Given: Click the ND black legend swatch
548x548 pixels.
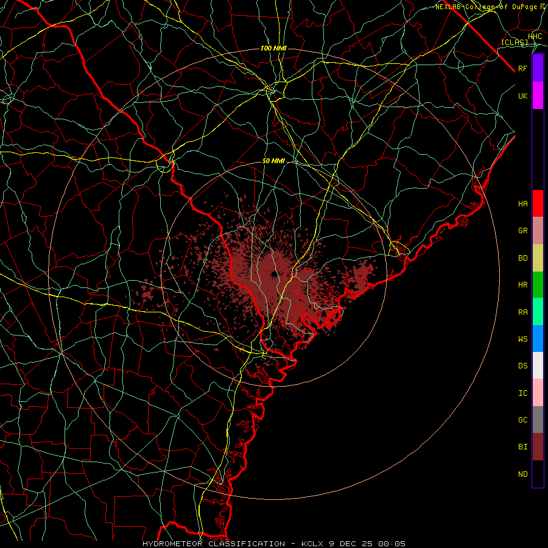Looking at the screenshot, I should tap(538, 474).
